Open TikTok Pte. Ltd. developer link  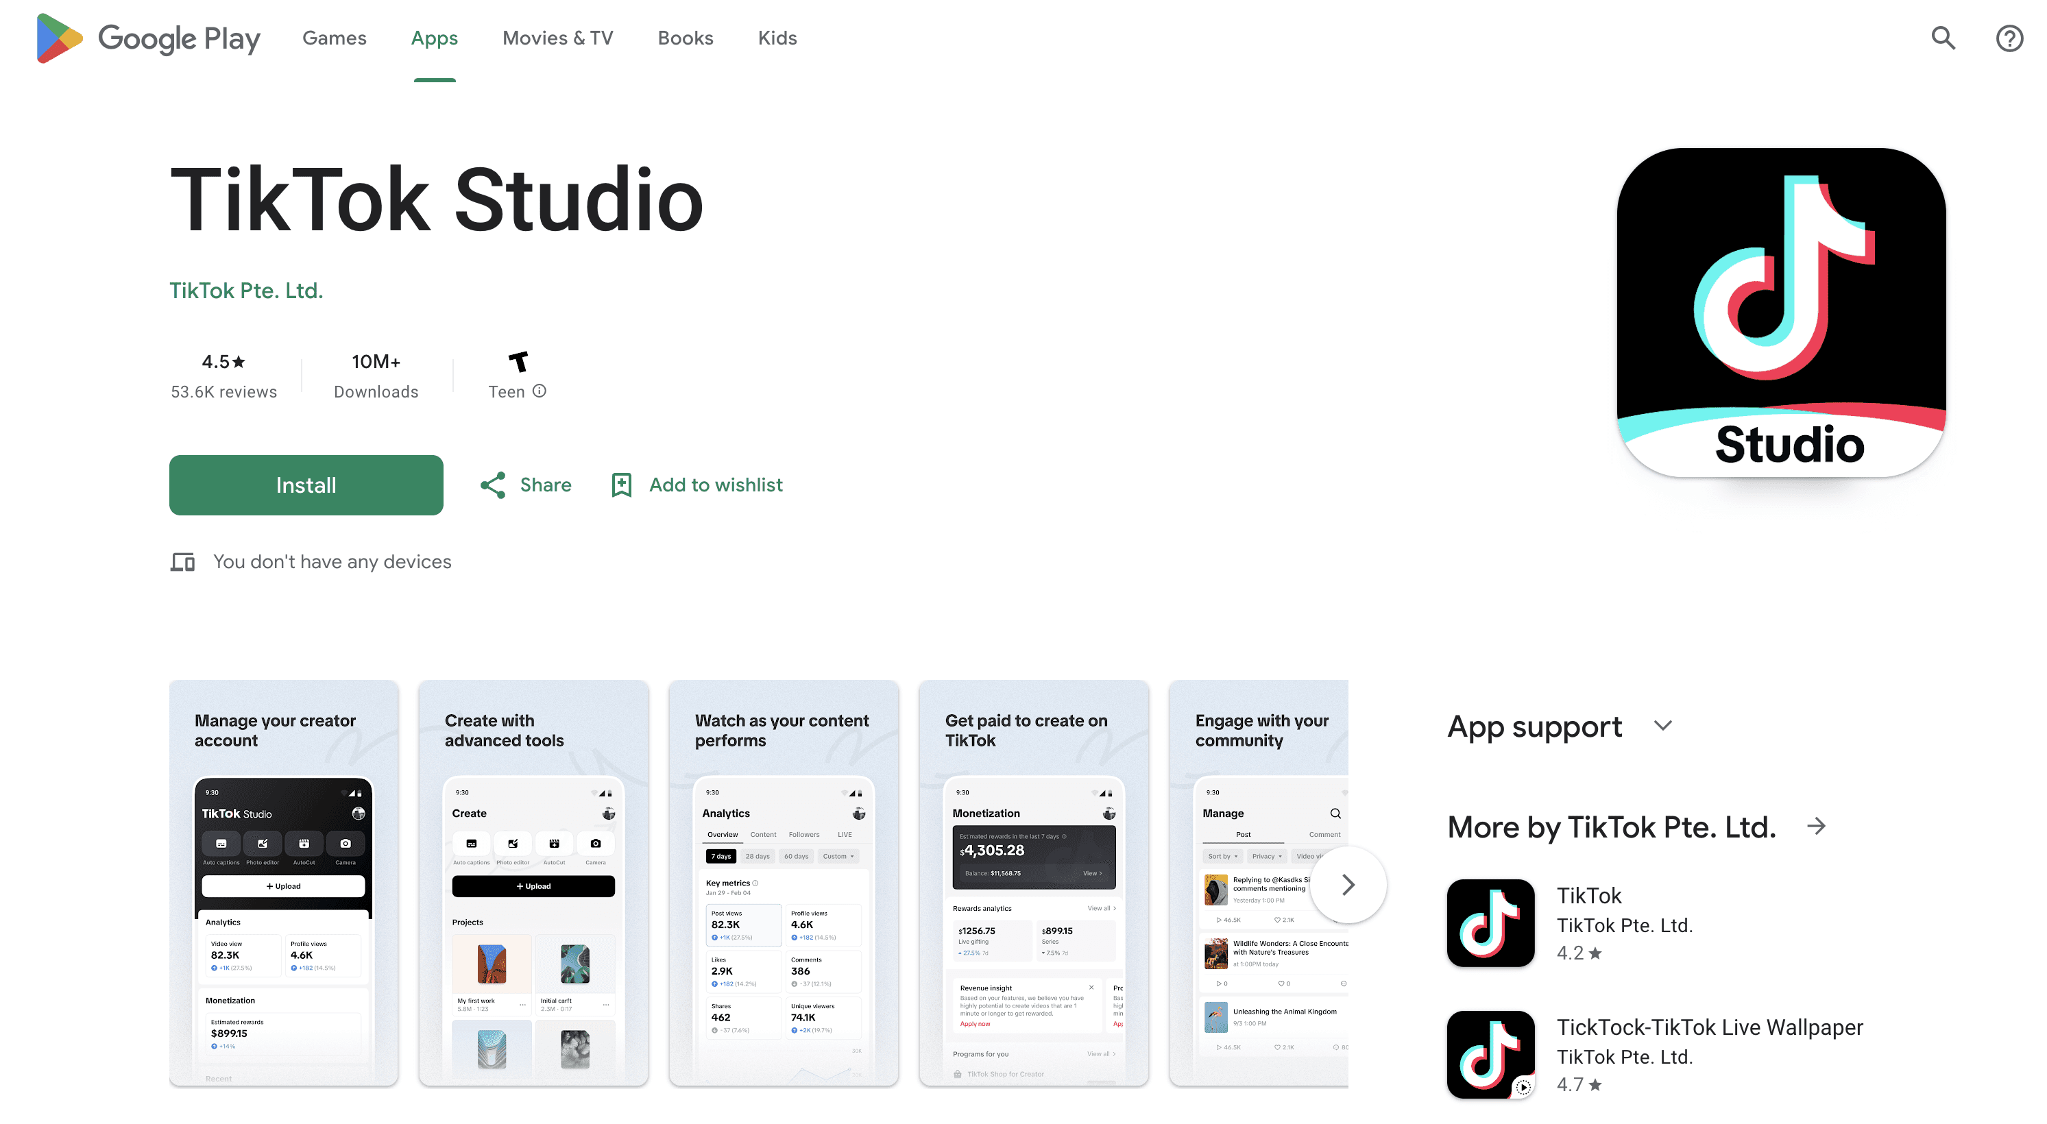click(x=246, y=291)
